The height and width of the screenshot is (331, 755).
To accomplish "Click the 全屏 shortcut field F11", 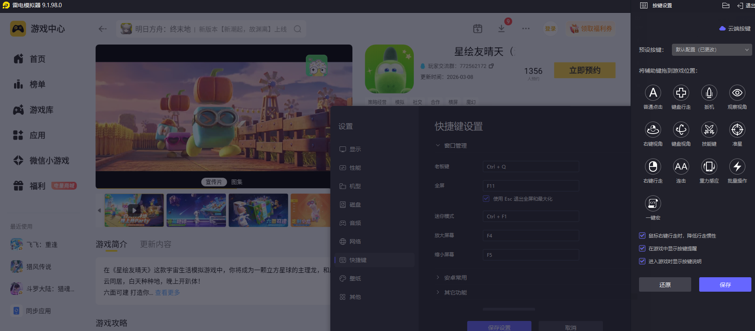I will coord(531,186).
